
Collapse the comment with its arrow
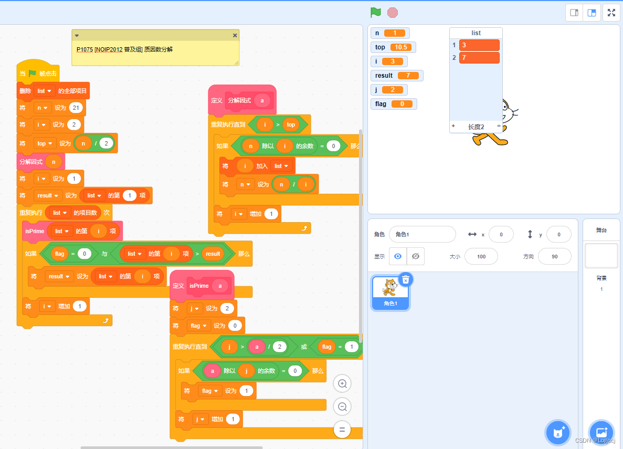(77, 35)
